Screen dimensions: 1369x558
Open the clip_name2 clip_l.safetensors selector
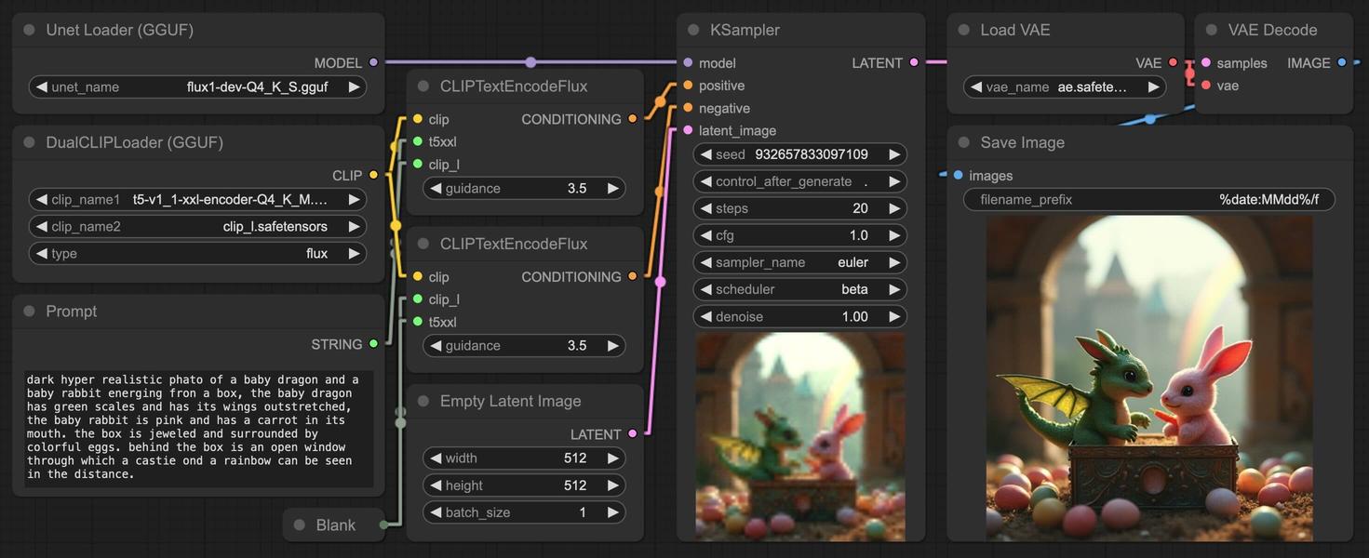pyautogui.click(x=197, y=226)
